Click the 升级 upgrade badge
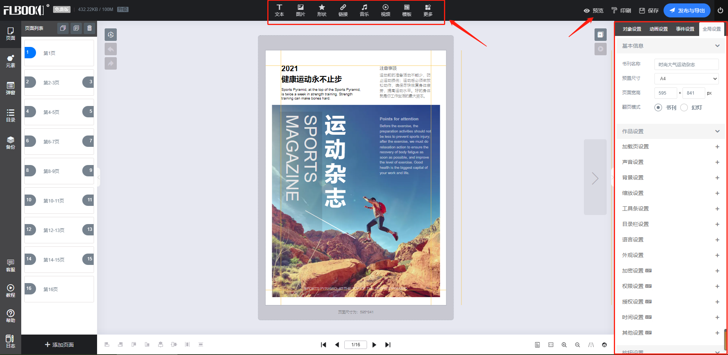The width and height of the screenshot is (728, 355). pos(123,9)
